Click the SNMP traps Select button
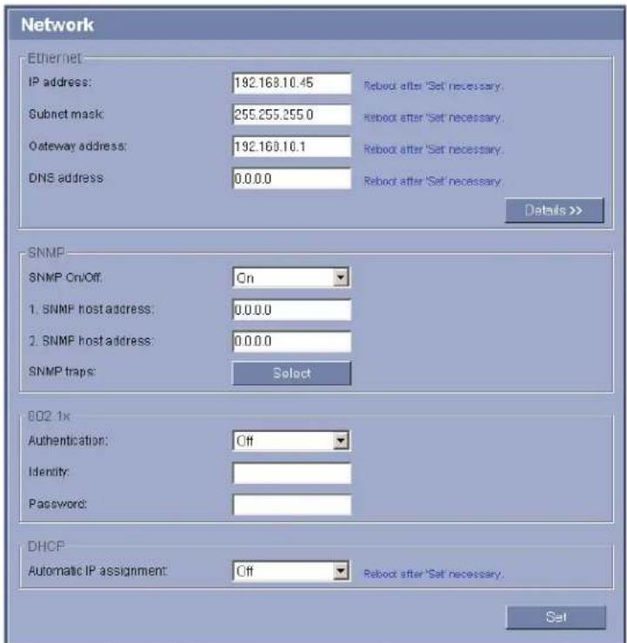 (291, 373)
